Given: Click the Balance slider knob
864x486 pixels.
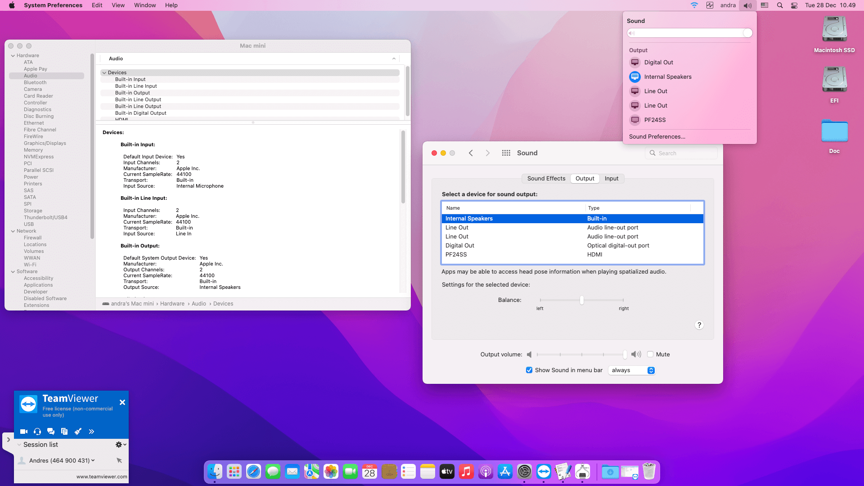Looking at the screenshot, I should pos(582,300).
